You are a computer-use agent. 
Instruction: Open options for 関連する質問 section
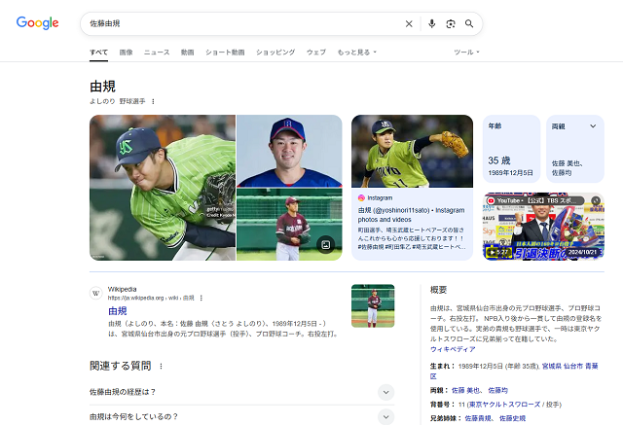pyautogui.click(x=161, y=367)
